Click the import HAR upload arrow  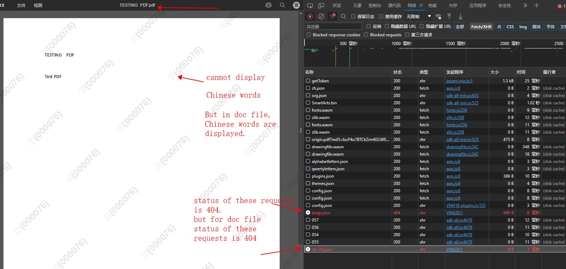point(449,16)
